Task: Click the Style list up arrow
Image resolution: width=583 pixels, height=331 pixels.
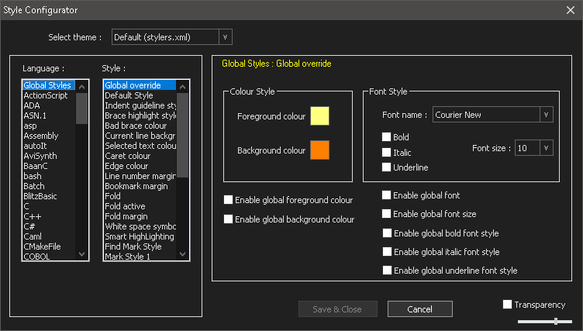Action: [x=182, y=87]
